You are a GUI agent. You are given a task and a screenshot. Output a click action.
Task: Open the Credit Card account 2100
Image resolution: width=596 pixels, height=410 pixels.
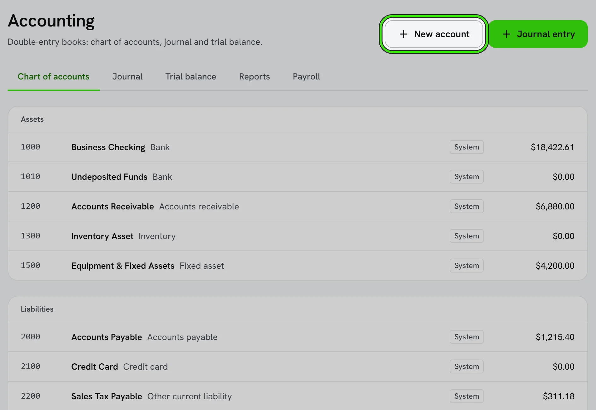click(298, 366)
